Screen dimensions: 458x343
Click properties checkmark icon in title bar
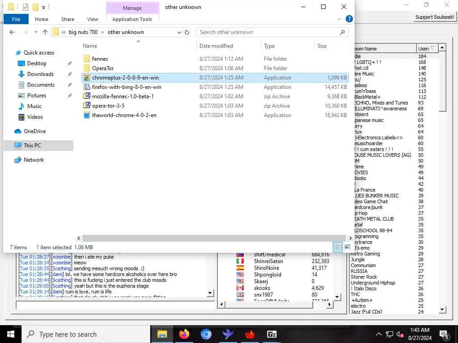(x=25, y=7)
